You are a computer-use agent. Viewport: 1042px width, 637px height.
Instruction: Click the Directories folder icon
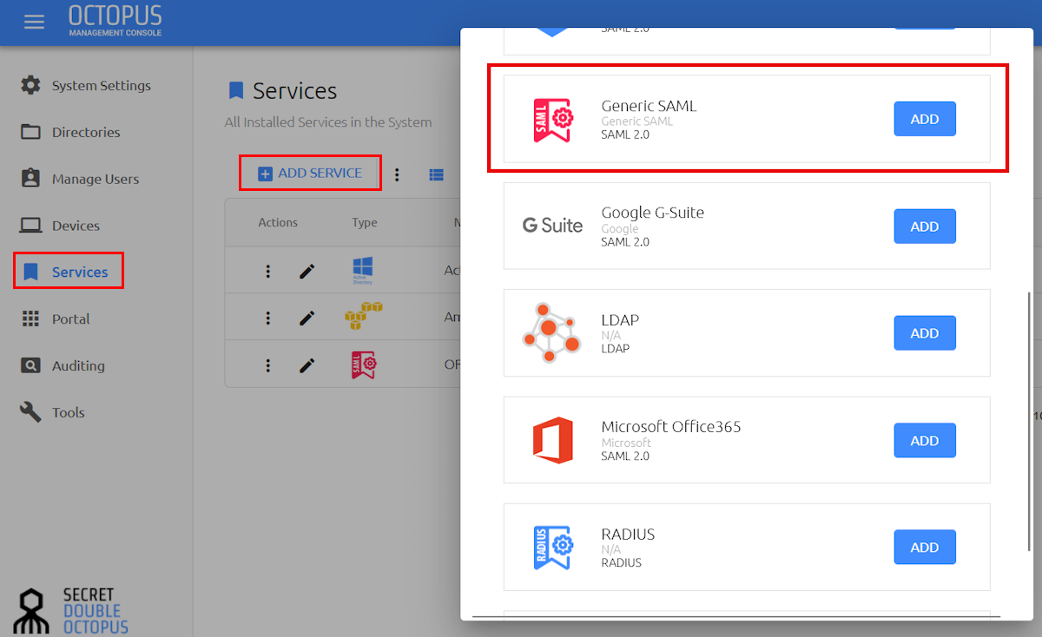pyautogui.click(x=30, y=132)
